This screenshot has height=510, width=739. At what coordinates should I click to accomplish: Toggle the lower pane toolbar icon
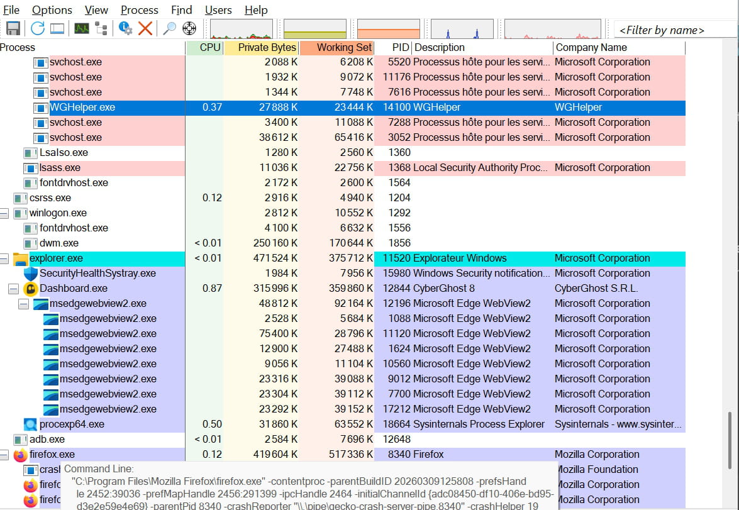pyautogui.click(x=57, y=28)
